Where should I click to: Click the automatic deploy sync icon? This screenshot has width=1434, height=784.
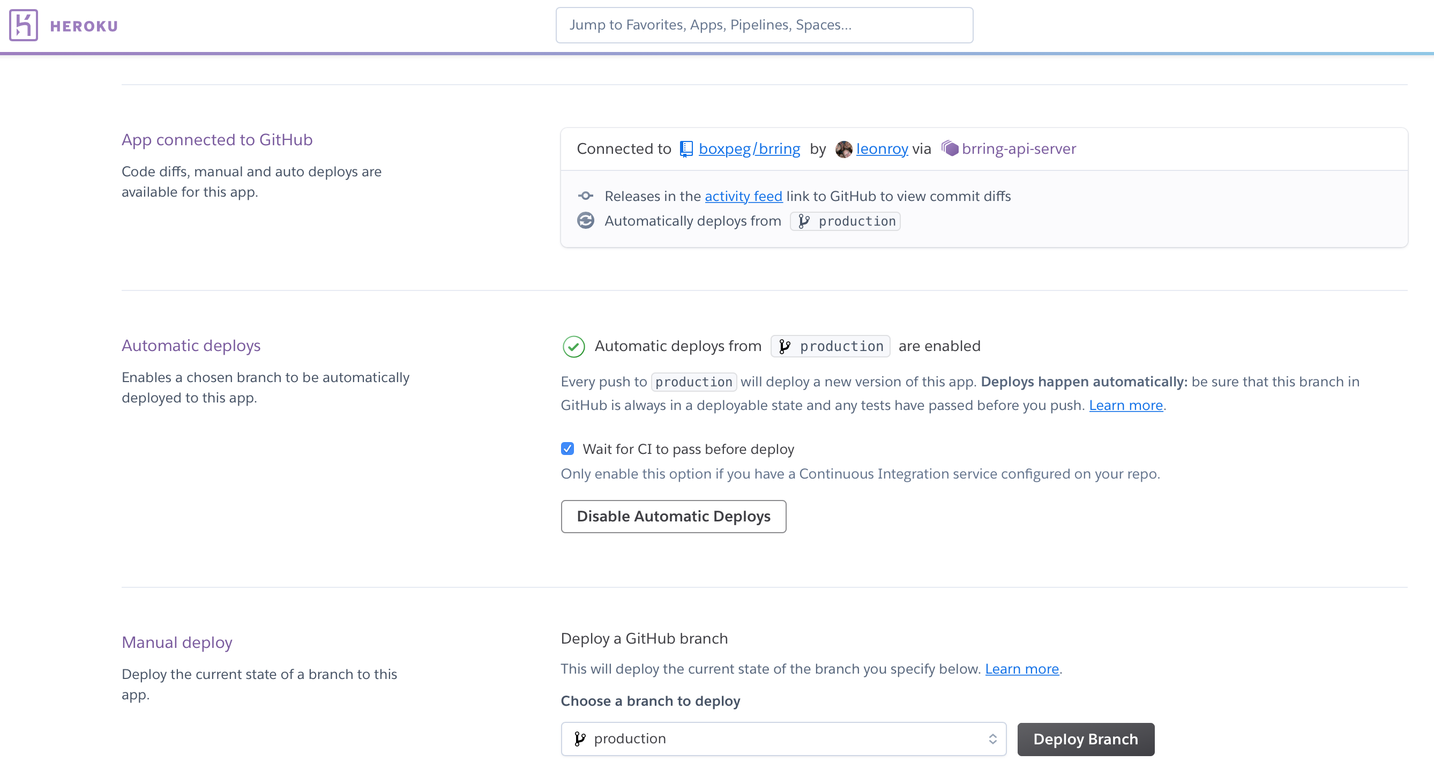click(x=585, y=220)
